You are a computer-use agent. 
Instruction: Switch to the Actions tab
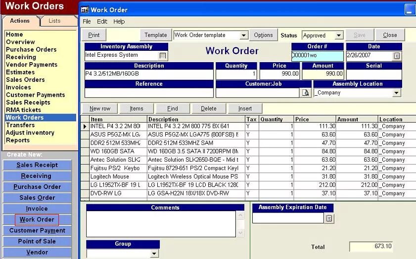pyautogui.click(x=20, y=21)
